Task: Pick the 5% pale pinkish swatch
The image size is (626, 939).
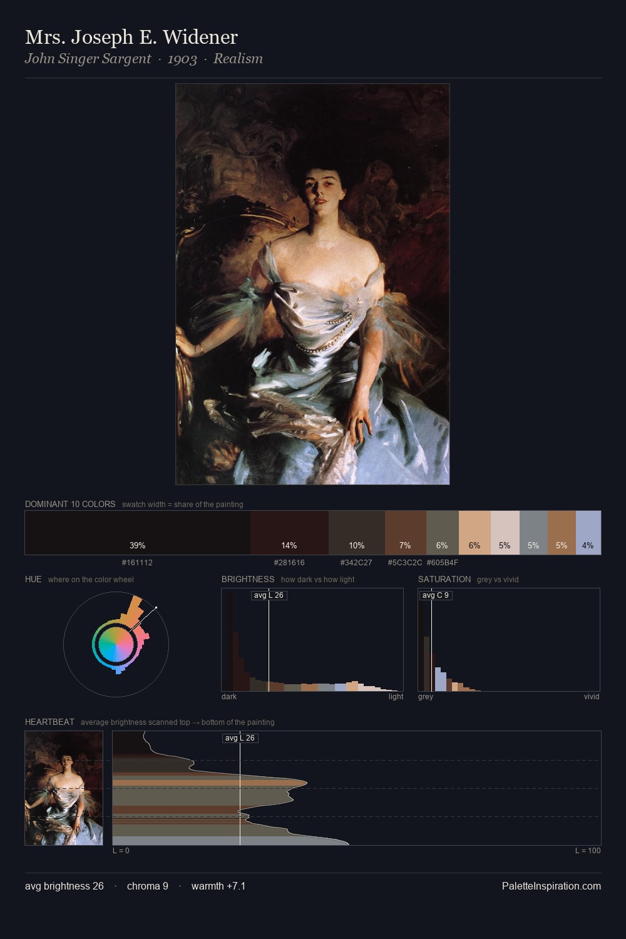Action: [x=505, y=533]
